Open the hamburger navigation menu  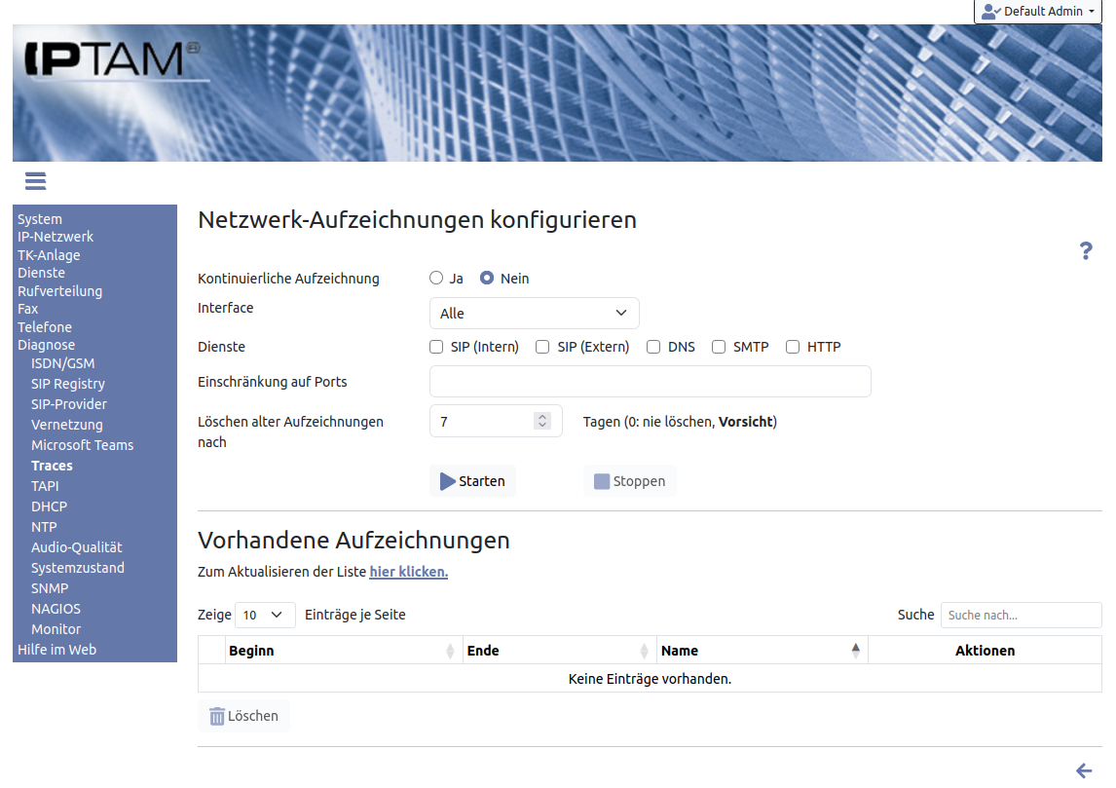click(36, 181)
